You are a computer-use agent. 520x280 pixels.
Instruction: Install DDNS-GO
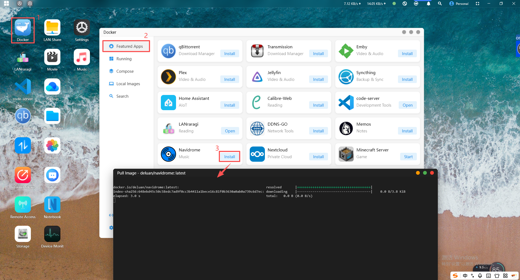point(318,131)
